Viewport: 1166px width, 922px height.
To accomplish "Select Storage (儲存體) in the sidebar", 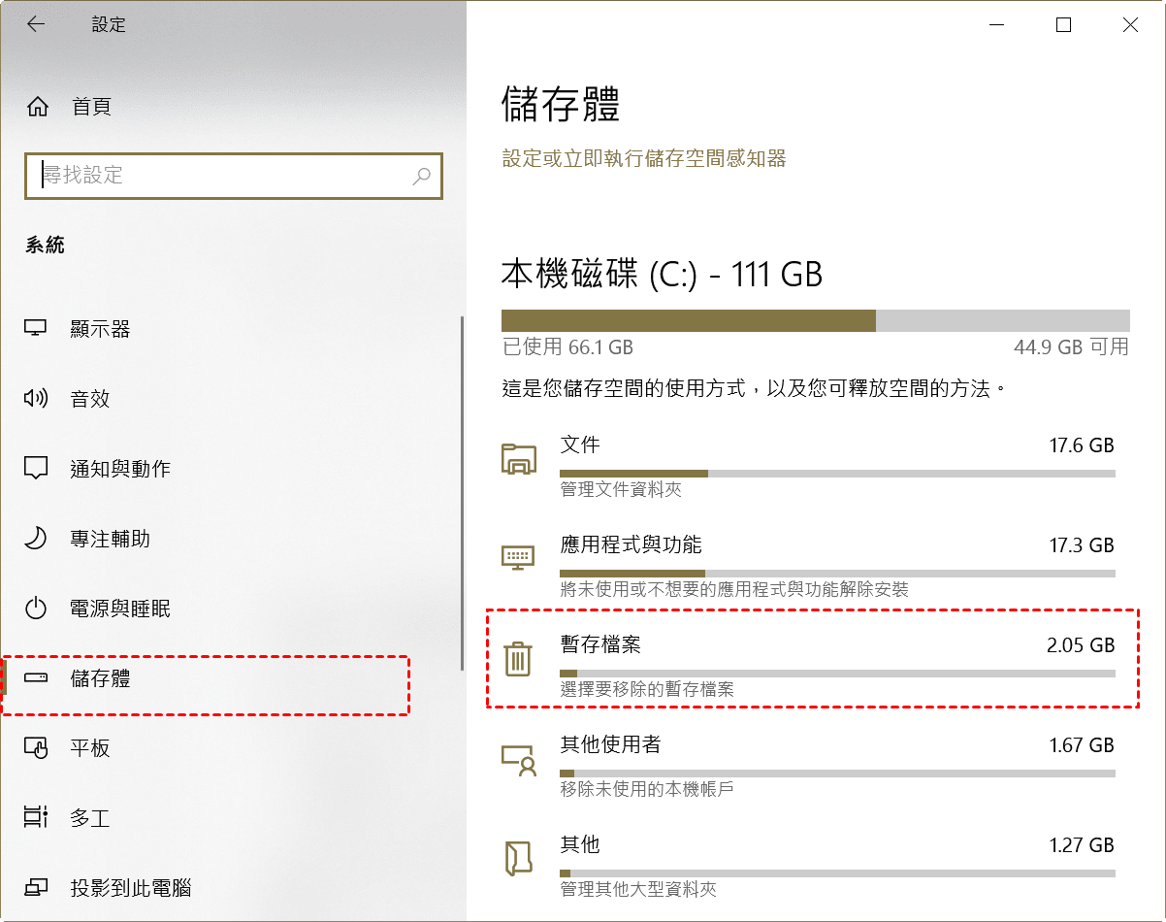I will point(101,678).
